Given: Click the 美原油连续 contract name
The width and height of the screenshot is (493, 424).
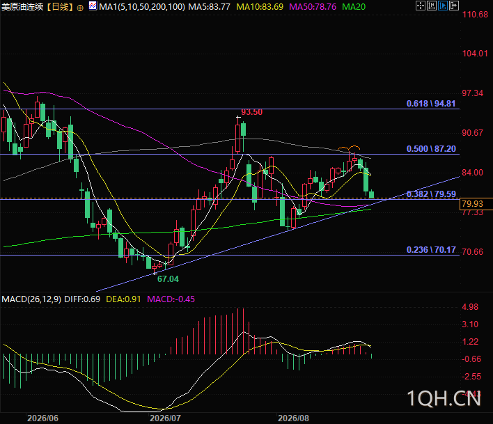Looking at the screenshot, I should tap(23, 6).
